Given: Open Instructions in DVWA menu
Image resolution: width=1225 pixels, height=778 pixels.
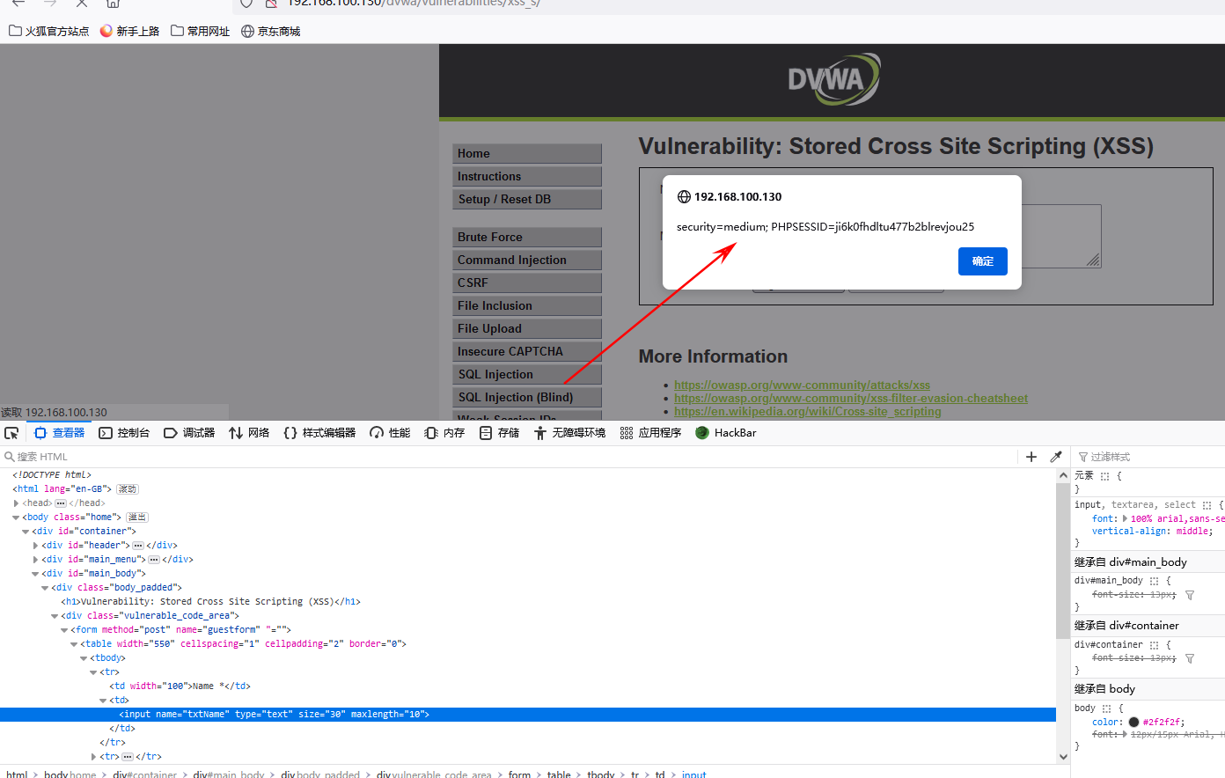Looking at the screenshot, I should 527,176.
